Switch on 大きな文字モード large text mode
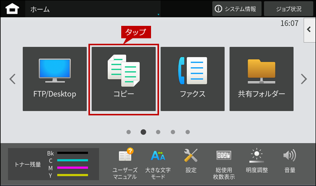316x186 pixels. (158, 165)
